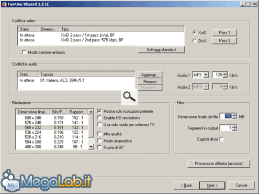
Task: Minimize the FairUse Wizard window
Action: (x=242, y=4)
